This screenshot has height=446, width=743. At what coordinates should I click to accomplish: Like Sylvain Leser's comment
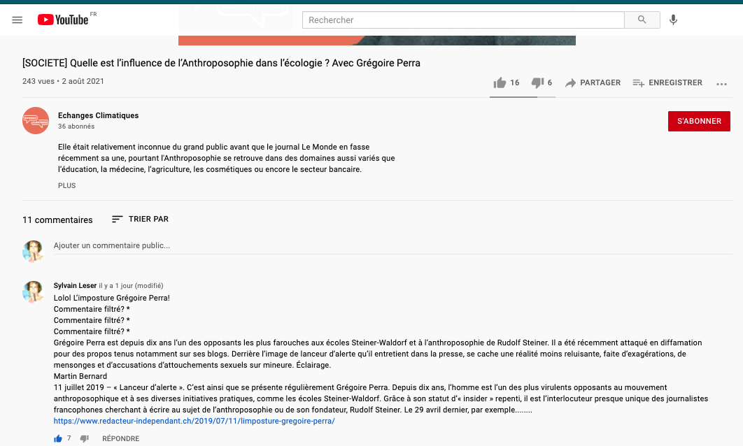(58, 438)
